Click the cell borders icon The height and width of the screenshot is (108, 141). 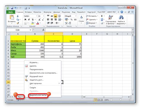pos(25,23)
